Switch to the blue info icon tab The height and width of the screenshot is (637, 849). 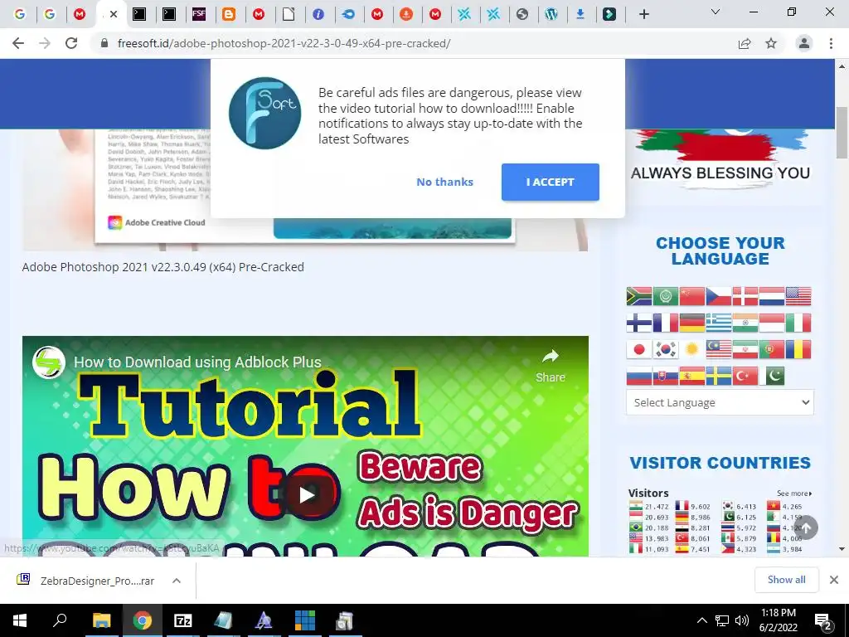[318, 14]
